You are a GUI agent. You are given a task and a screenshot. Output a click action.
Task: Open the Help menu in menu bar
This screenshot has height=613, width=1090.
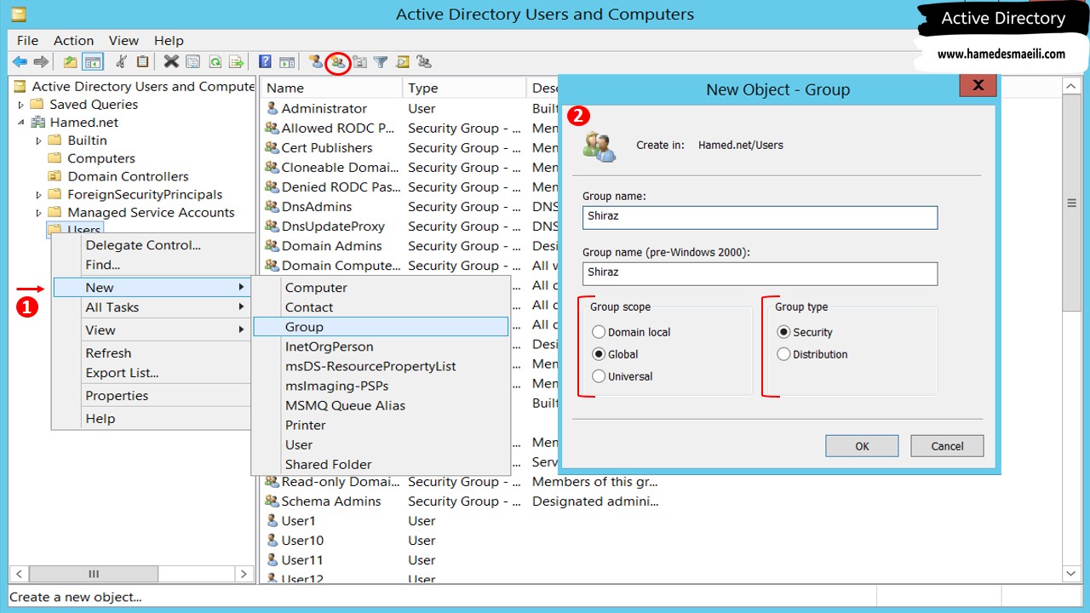pos(169,40)
